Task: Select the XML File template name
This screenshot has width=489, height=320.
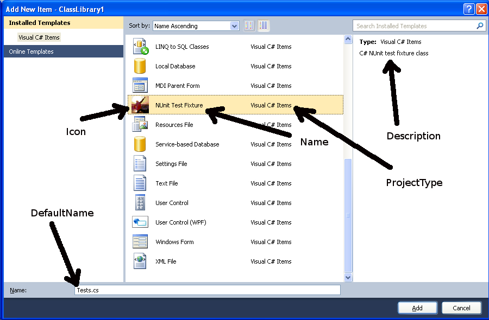Action: 166,261
